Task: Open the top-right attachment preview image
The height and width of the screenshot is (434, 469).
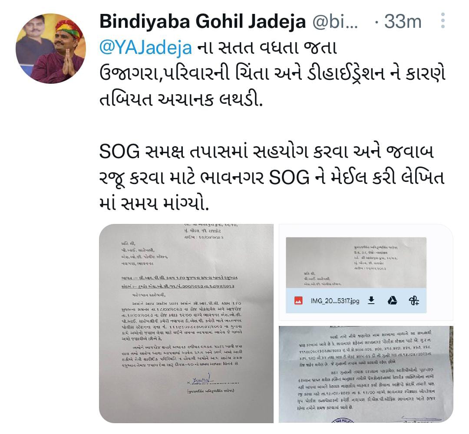Action: click(366, 272)
